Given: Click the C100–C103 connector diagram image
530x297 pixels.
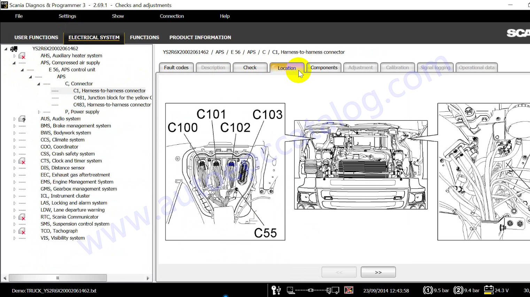Looking at the screenshot, I should click(x=225, y=171).
